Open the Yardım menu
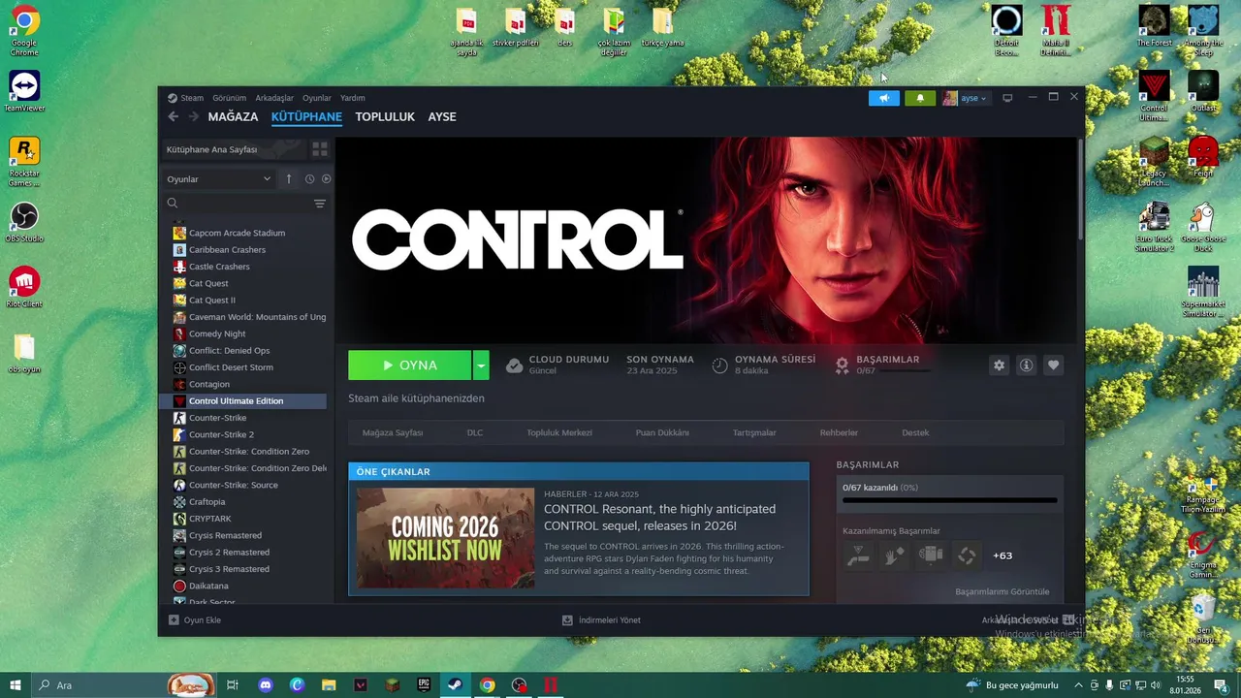This screenshot has height=698, width=1241. pos(353,98)
